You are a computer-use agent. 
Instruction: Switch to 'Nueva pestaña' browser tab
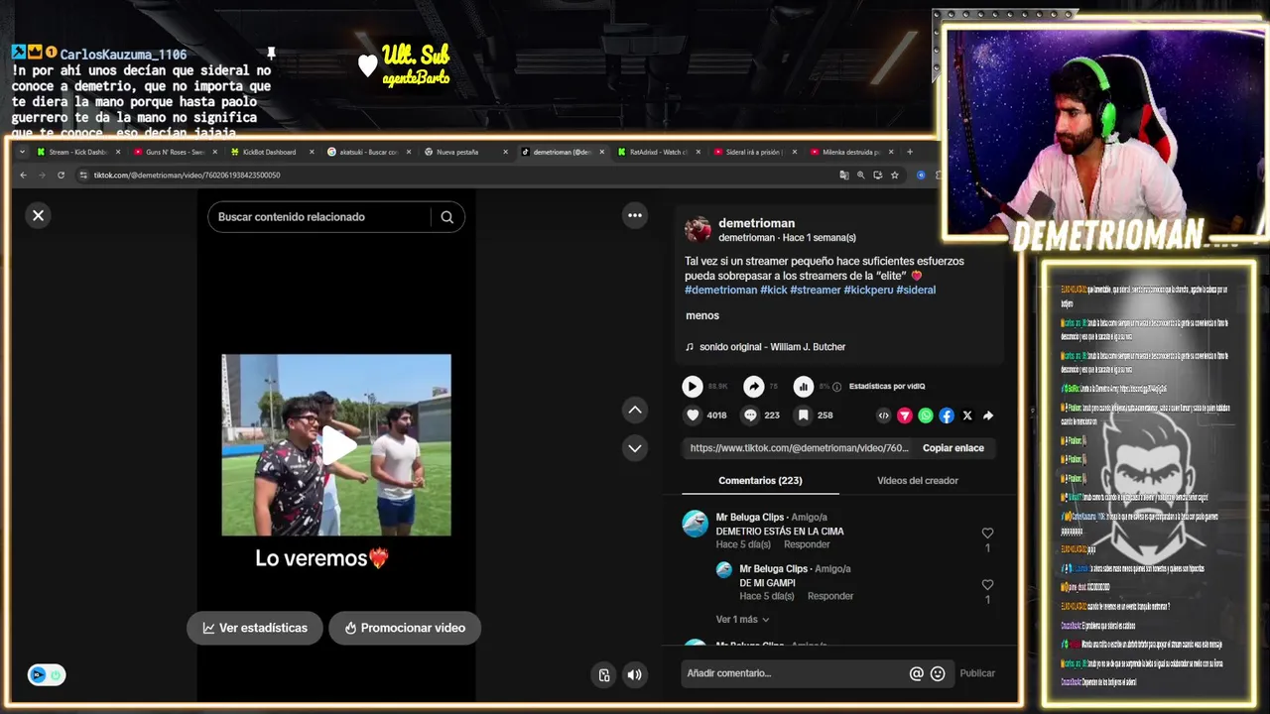463,152
